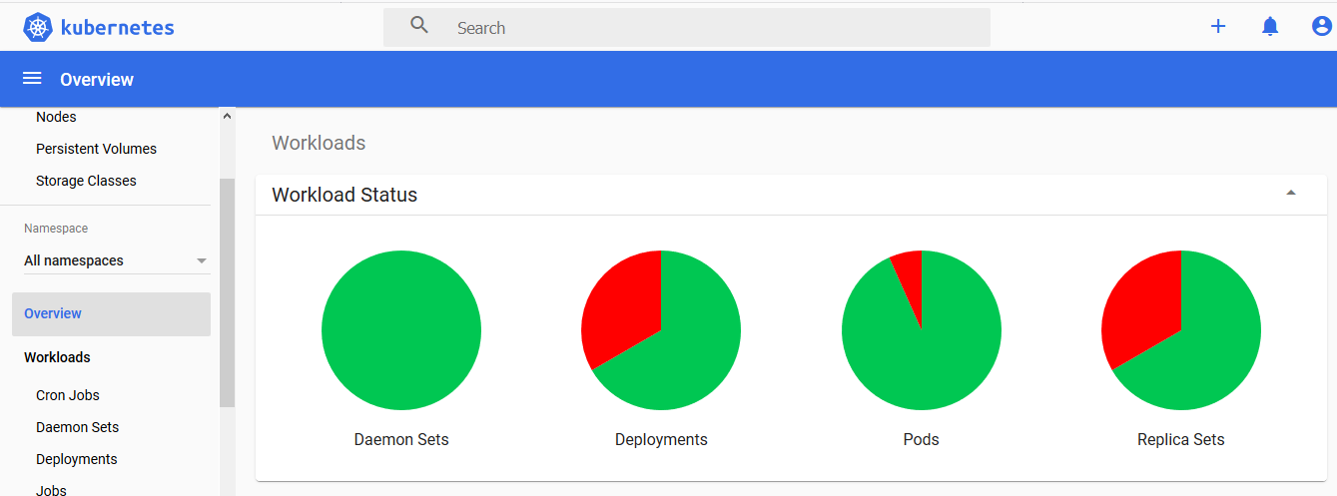This screenshot has height=496, width=1337.
Task: Select Storage Classes in sidebar
Action: (x=86, y=181)
